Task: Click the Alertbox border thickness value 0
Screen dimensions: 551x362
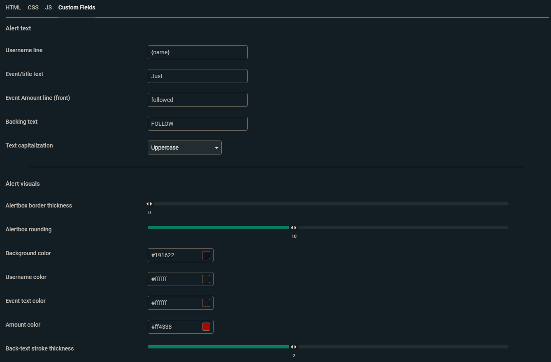Action: coord(149,212)
